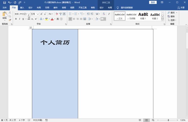Center align the paragraph text
The image size is (188, 122).
(74, 19)
